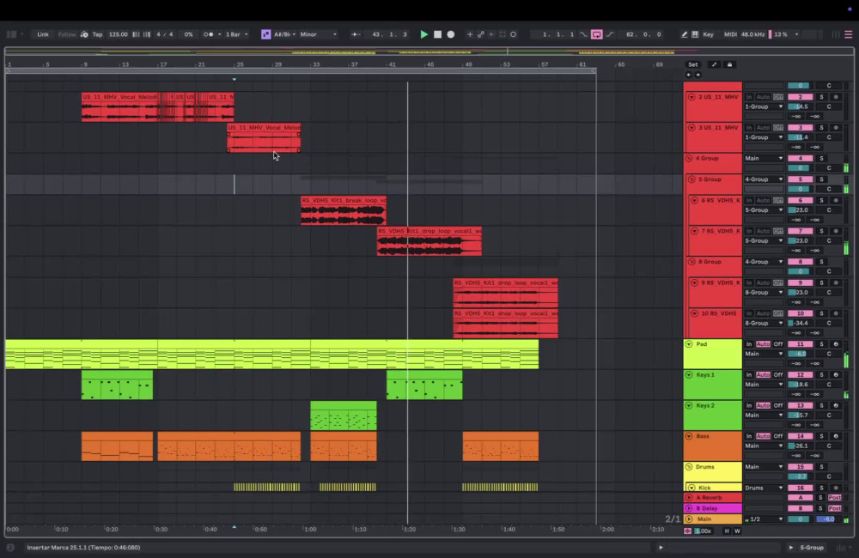Click the Set locator button

693,64
